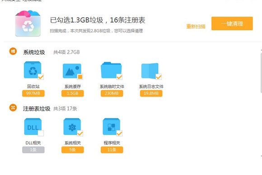Click the 扫描完成 status line
Viewport: 262px width, 175px height.
pos(96,31)
